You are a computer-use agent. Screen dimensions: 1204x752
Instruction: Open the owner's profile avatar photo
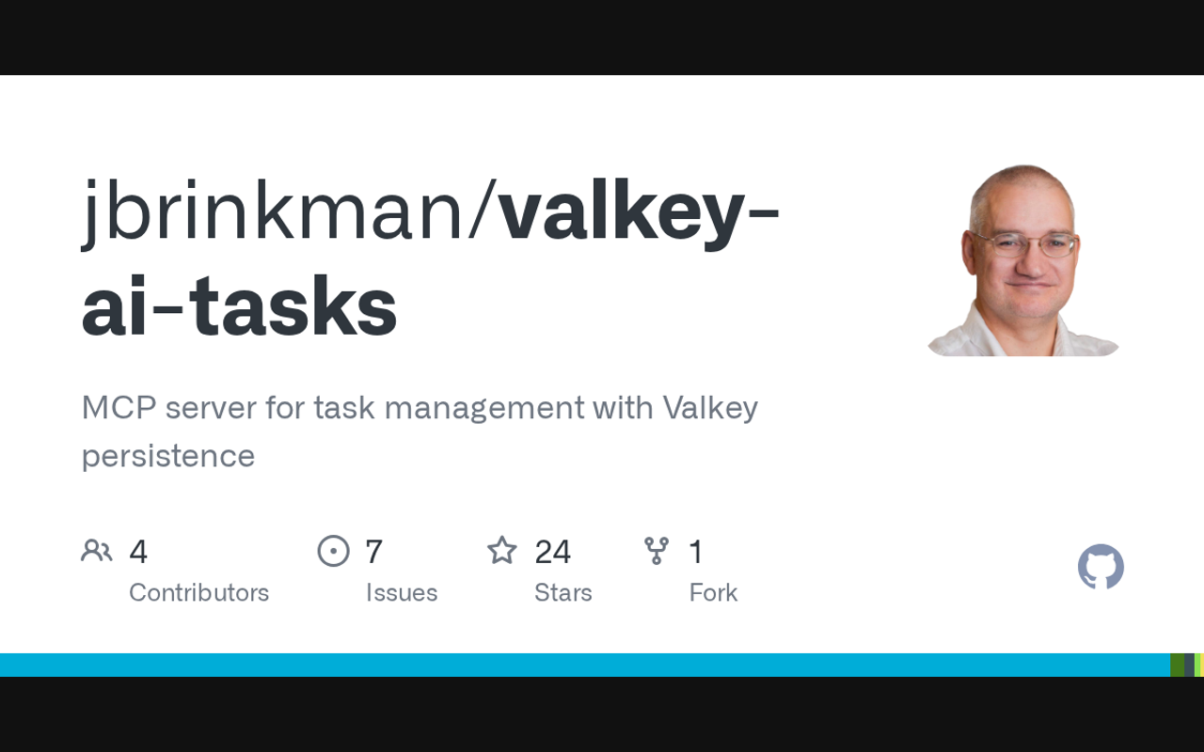[x=1023, y=260]
